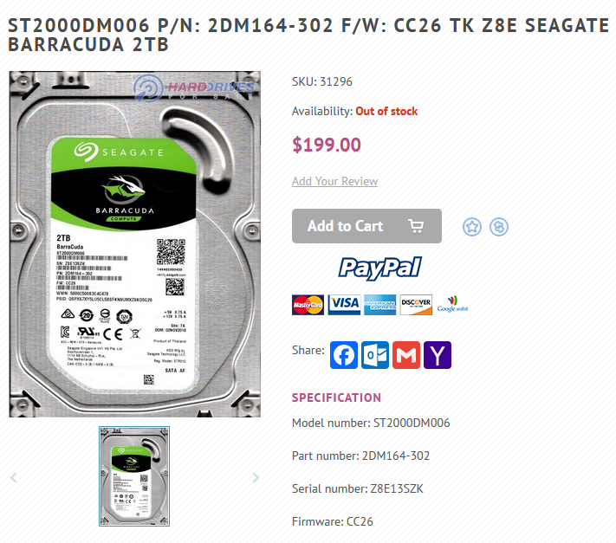Show next thumbnail with right arrow

tap(256, 477)
